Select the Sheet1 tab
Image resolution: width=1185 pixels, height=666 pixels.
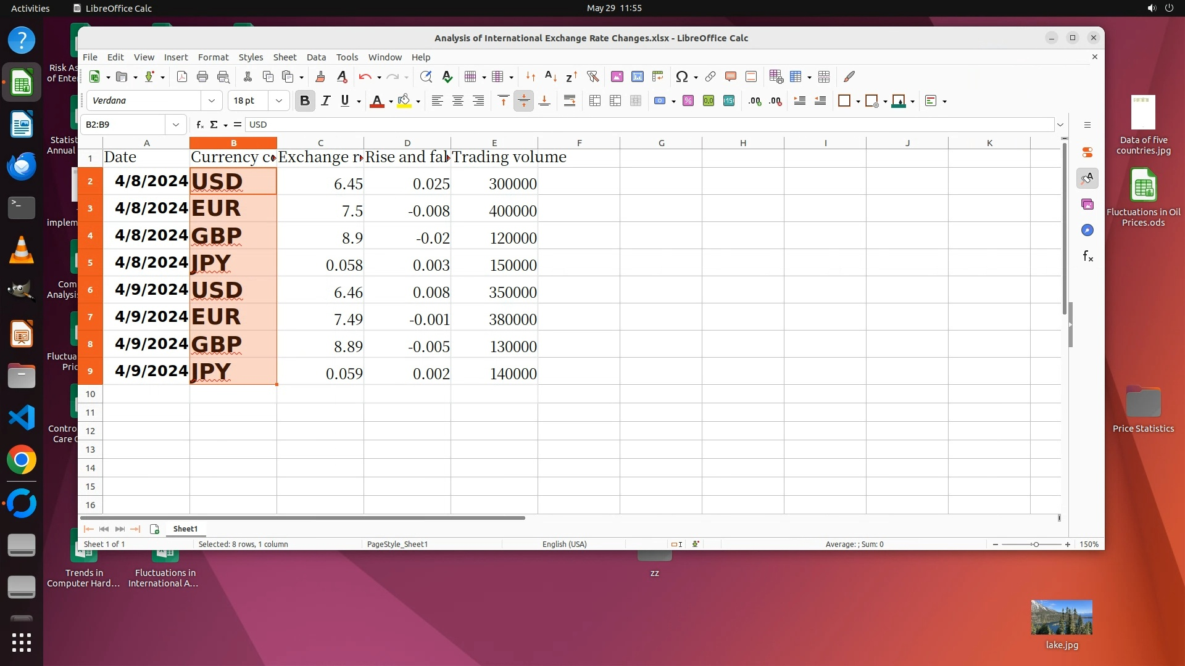pyautogui.click(x=185, y=528)
